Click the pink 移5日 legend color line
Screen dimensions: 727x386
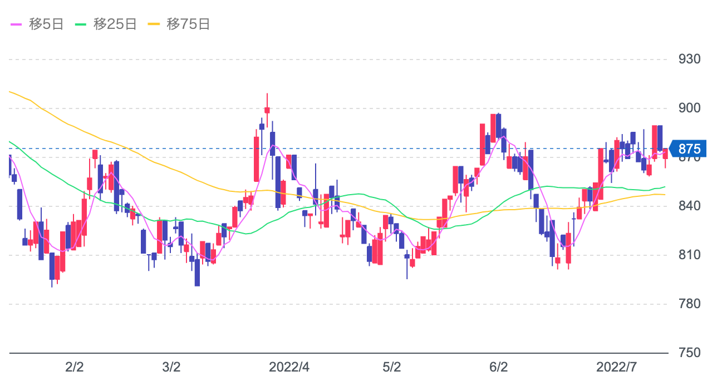pyautogui.click(x=16, y=24)
